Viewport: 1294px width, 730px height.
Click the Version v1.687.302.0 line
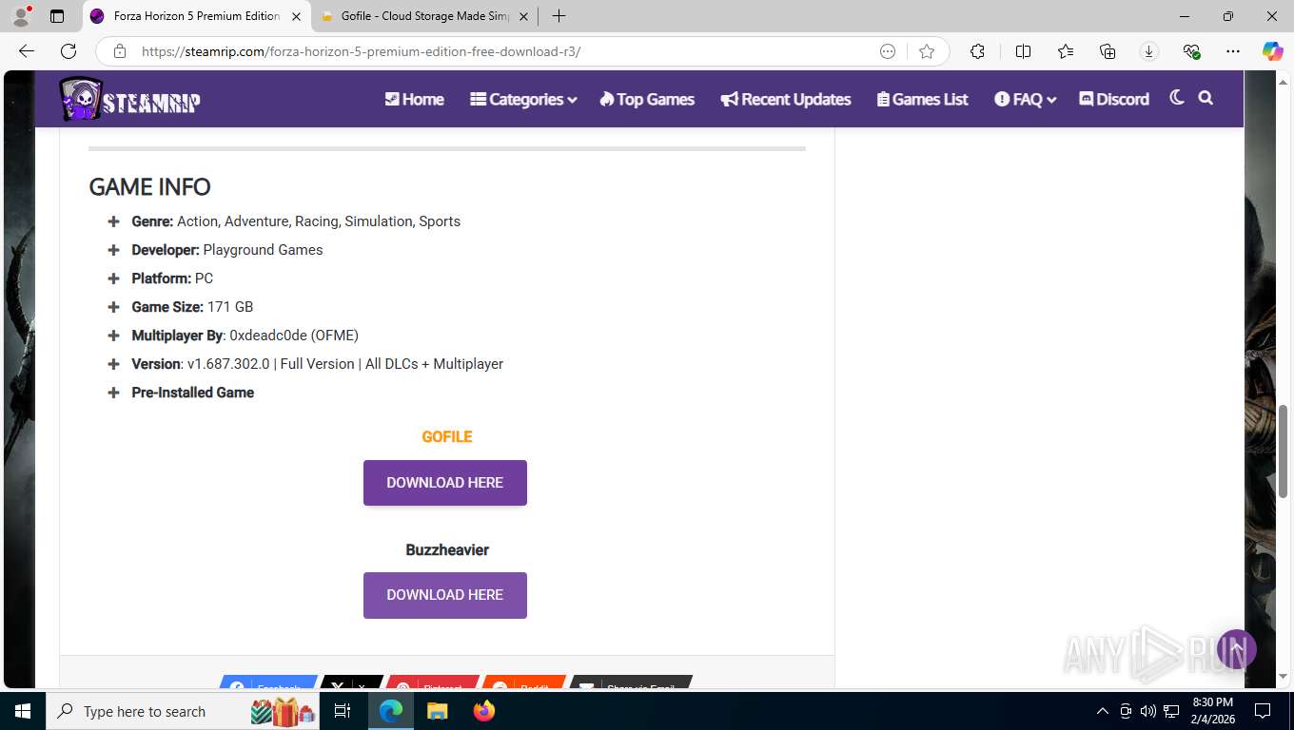[318, 364]
